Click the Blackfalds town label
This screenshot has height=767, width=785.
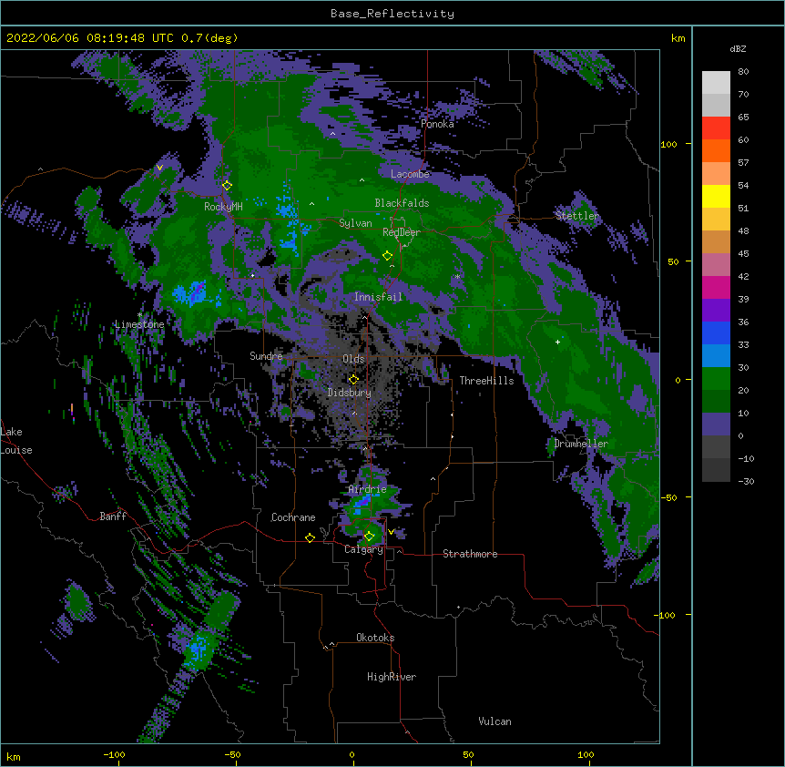coord(402,203)
